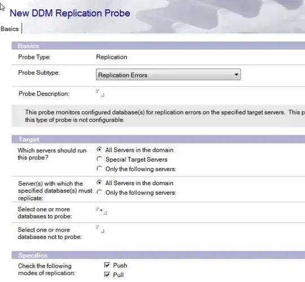Click the Probe Subtype label
305x282 pixels.
(x=39, y=72)
